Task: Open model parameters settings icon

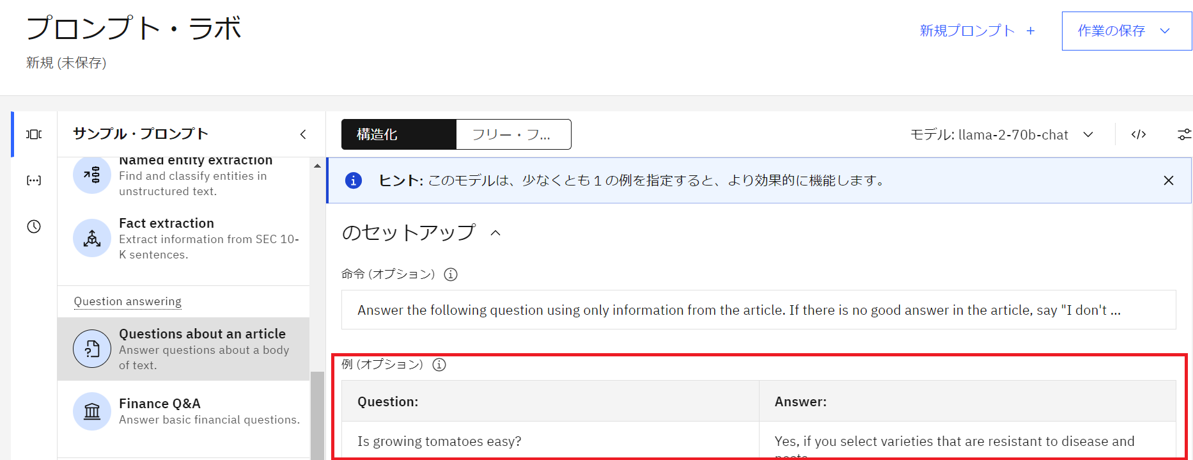Action: click(1184, 134)
